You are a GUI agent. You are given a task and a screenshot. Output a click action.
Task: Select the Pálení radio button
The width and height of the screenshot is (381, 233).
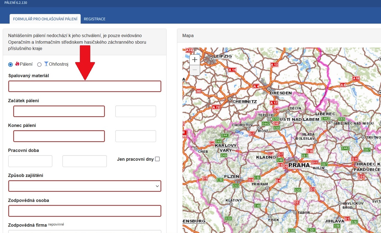[10, 65]
